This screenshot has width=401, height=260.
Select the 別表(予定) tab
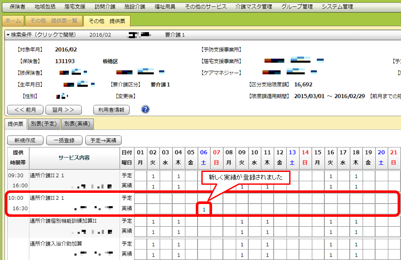43,124
